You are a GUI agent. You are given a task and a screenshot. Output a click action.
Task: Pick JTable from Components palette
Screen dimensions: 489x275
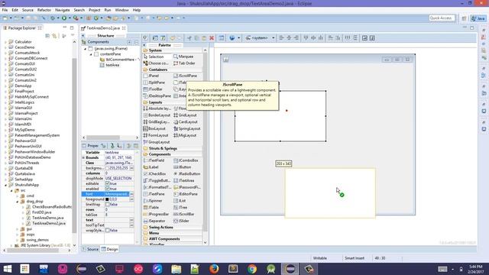point(151,207)
